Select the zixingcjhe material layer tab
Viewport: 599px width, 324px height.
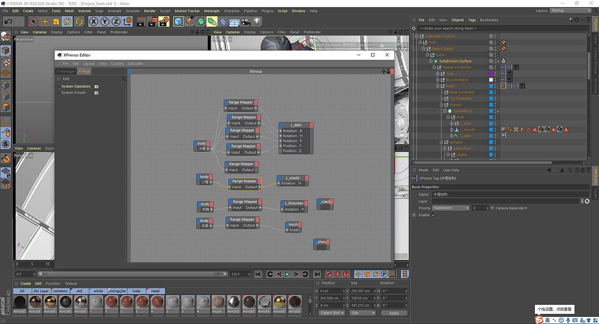coord(117,291)
